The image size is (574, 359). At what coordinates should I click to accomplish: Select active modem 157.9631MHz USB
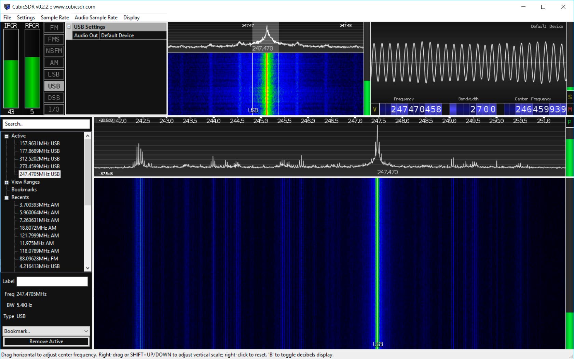(39, 143)
